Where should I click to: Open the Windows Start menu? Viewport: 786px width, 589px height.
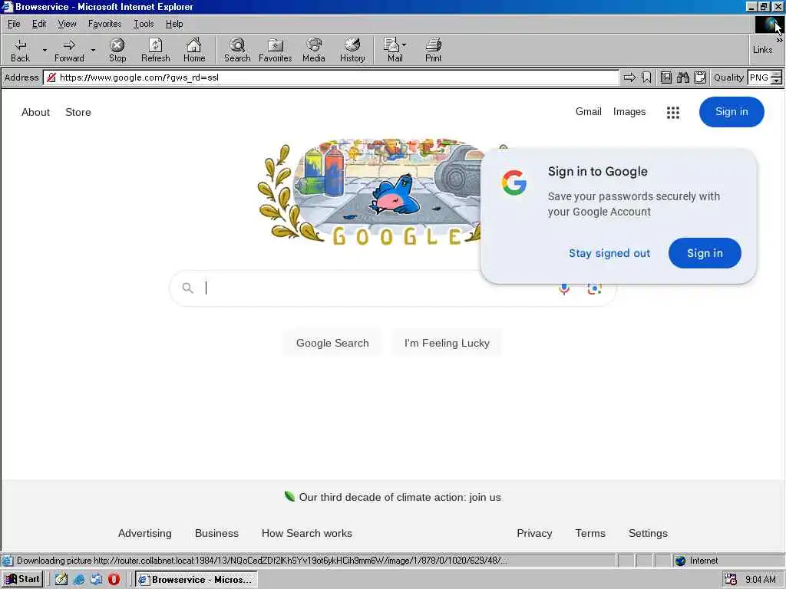pos(22,579)
